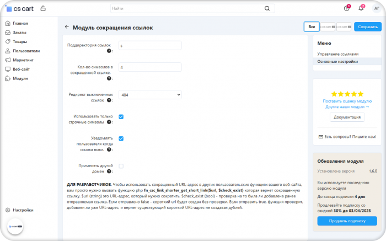386x241 pixels.
Task: Show help tooltip for Поддиректория ссылок
Action: point(109,51)
